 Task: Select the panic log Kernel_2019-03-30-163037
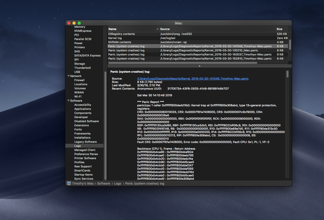[198, 54]
